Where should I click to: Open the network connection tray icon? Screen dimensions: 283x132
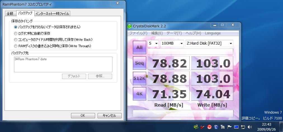pos(243,127)
